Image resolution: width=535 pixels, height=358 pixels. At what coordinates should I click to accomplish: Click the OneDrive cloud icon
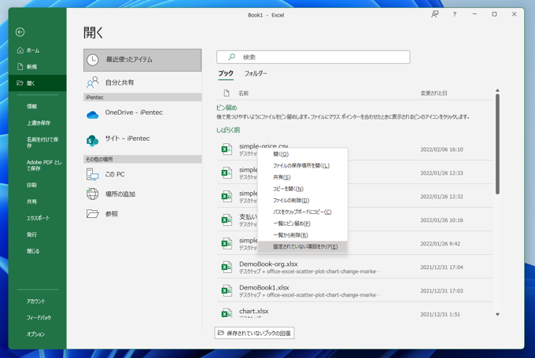pos(93,115)
